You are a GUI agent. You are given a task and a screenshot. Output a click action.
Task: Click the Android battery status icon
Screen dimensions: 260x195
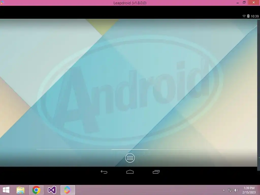pyautogui.click(x=248, y=16)
